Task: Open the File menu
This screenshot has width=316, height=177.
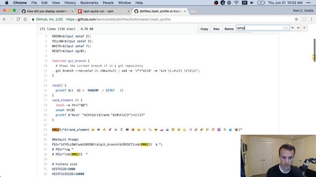Action: pyautogui.click(x=34, y=3)
